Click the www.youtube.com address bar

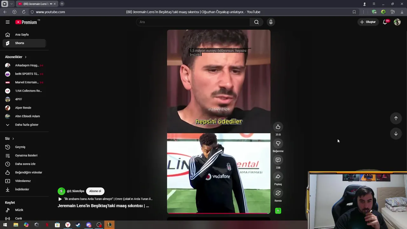click(x=50, y=12)
